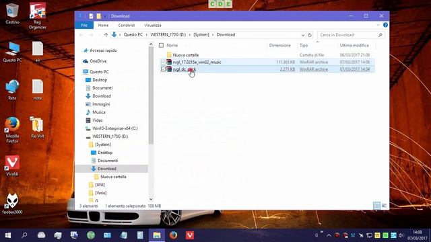Select Accesso rapido in navigation pane
431x242 pixels.
pyautogui.click(x=103, y=50)
